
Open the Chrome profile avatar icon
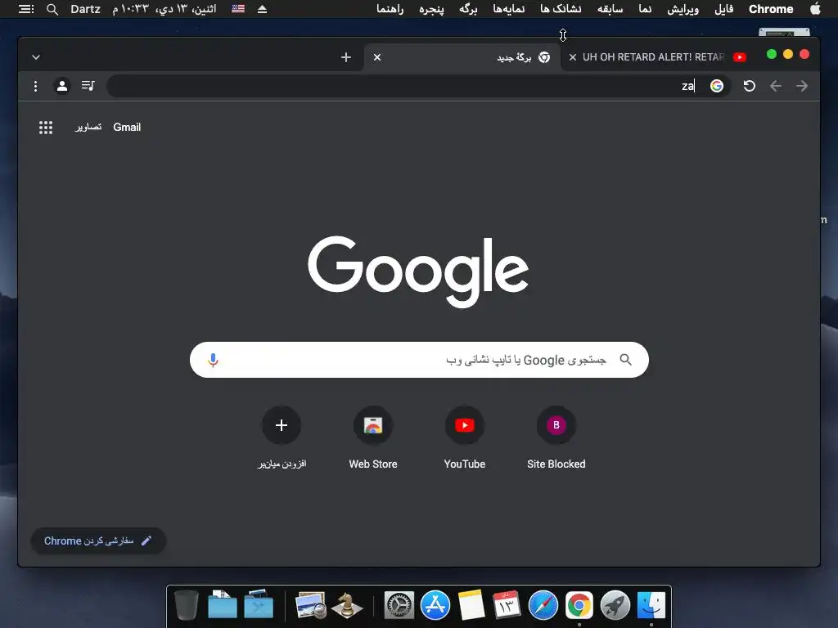click(62, 85)
